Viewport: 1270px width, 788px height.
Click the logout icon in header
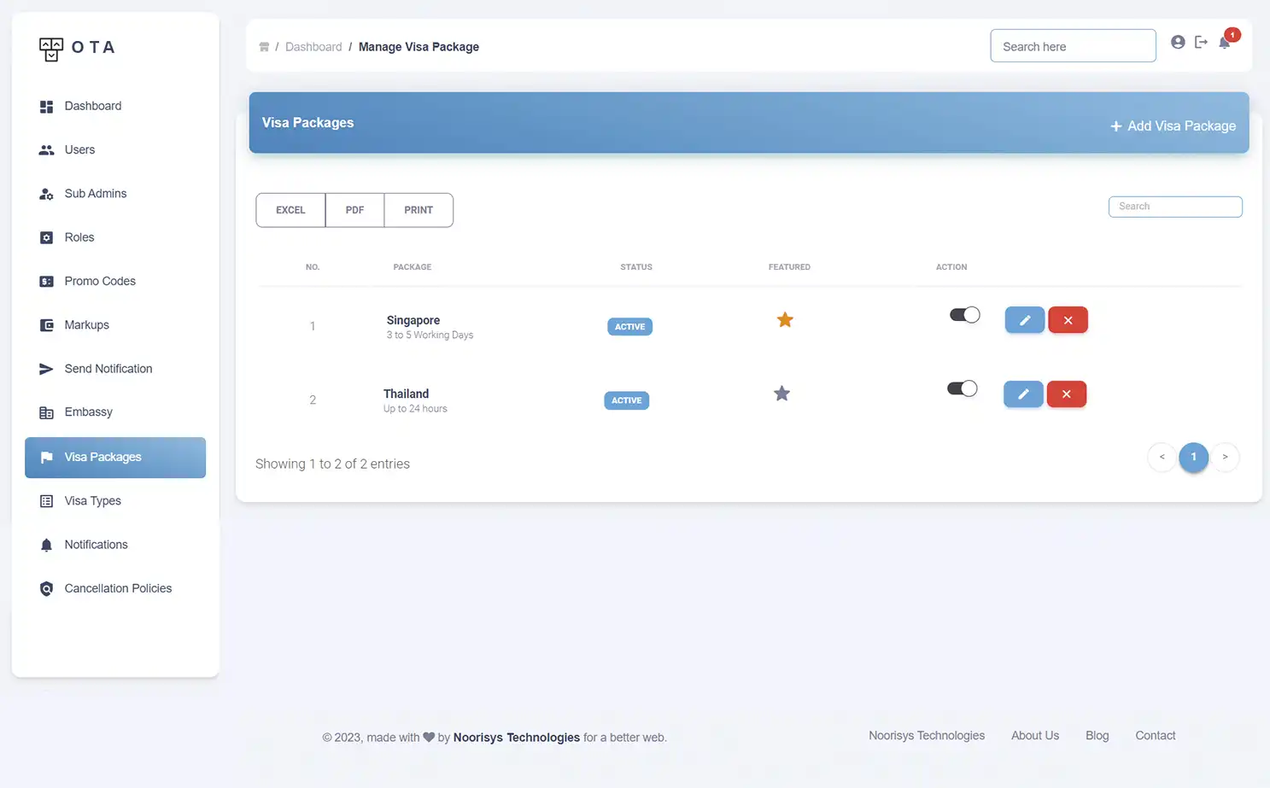1201,42
